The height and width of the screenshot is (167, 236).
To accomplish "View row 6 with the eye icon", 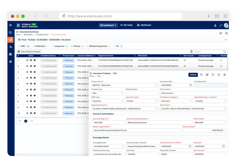I will tap(27, 90).
